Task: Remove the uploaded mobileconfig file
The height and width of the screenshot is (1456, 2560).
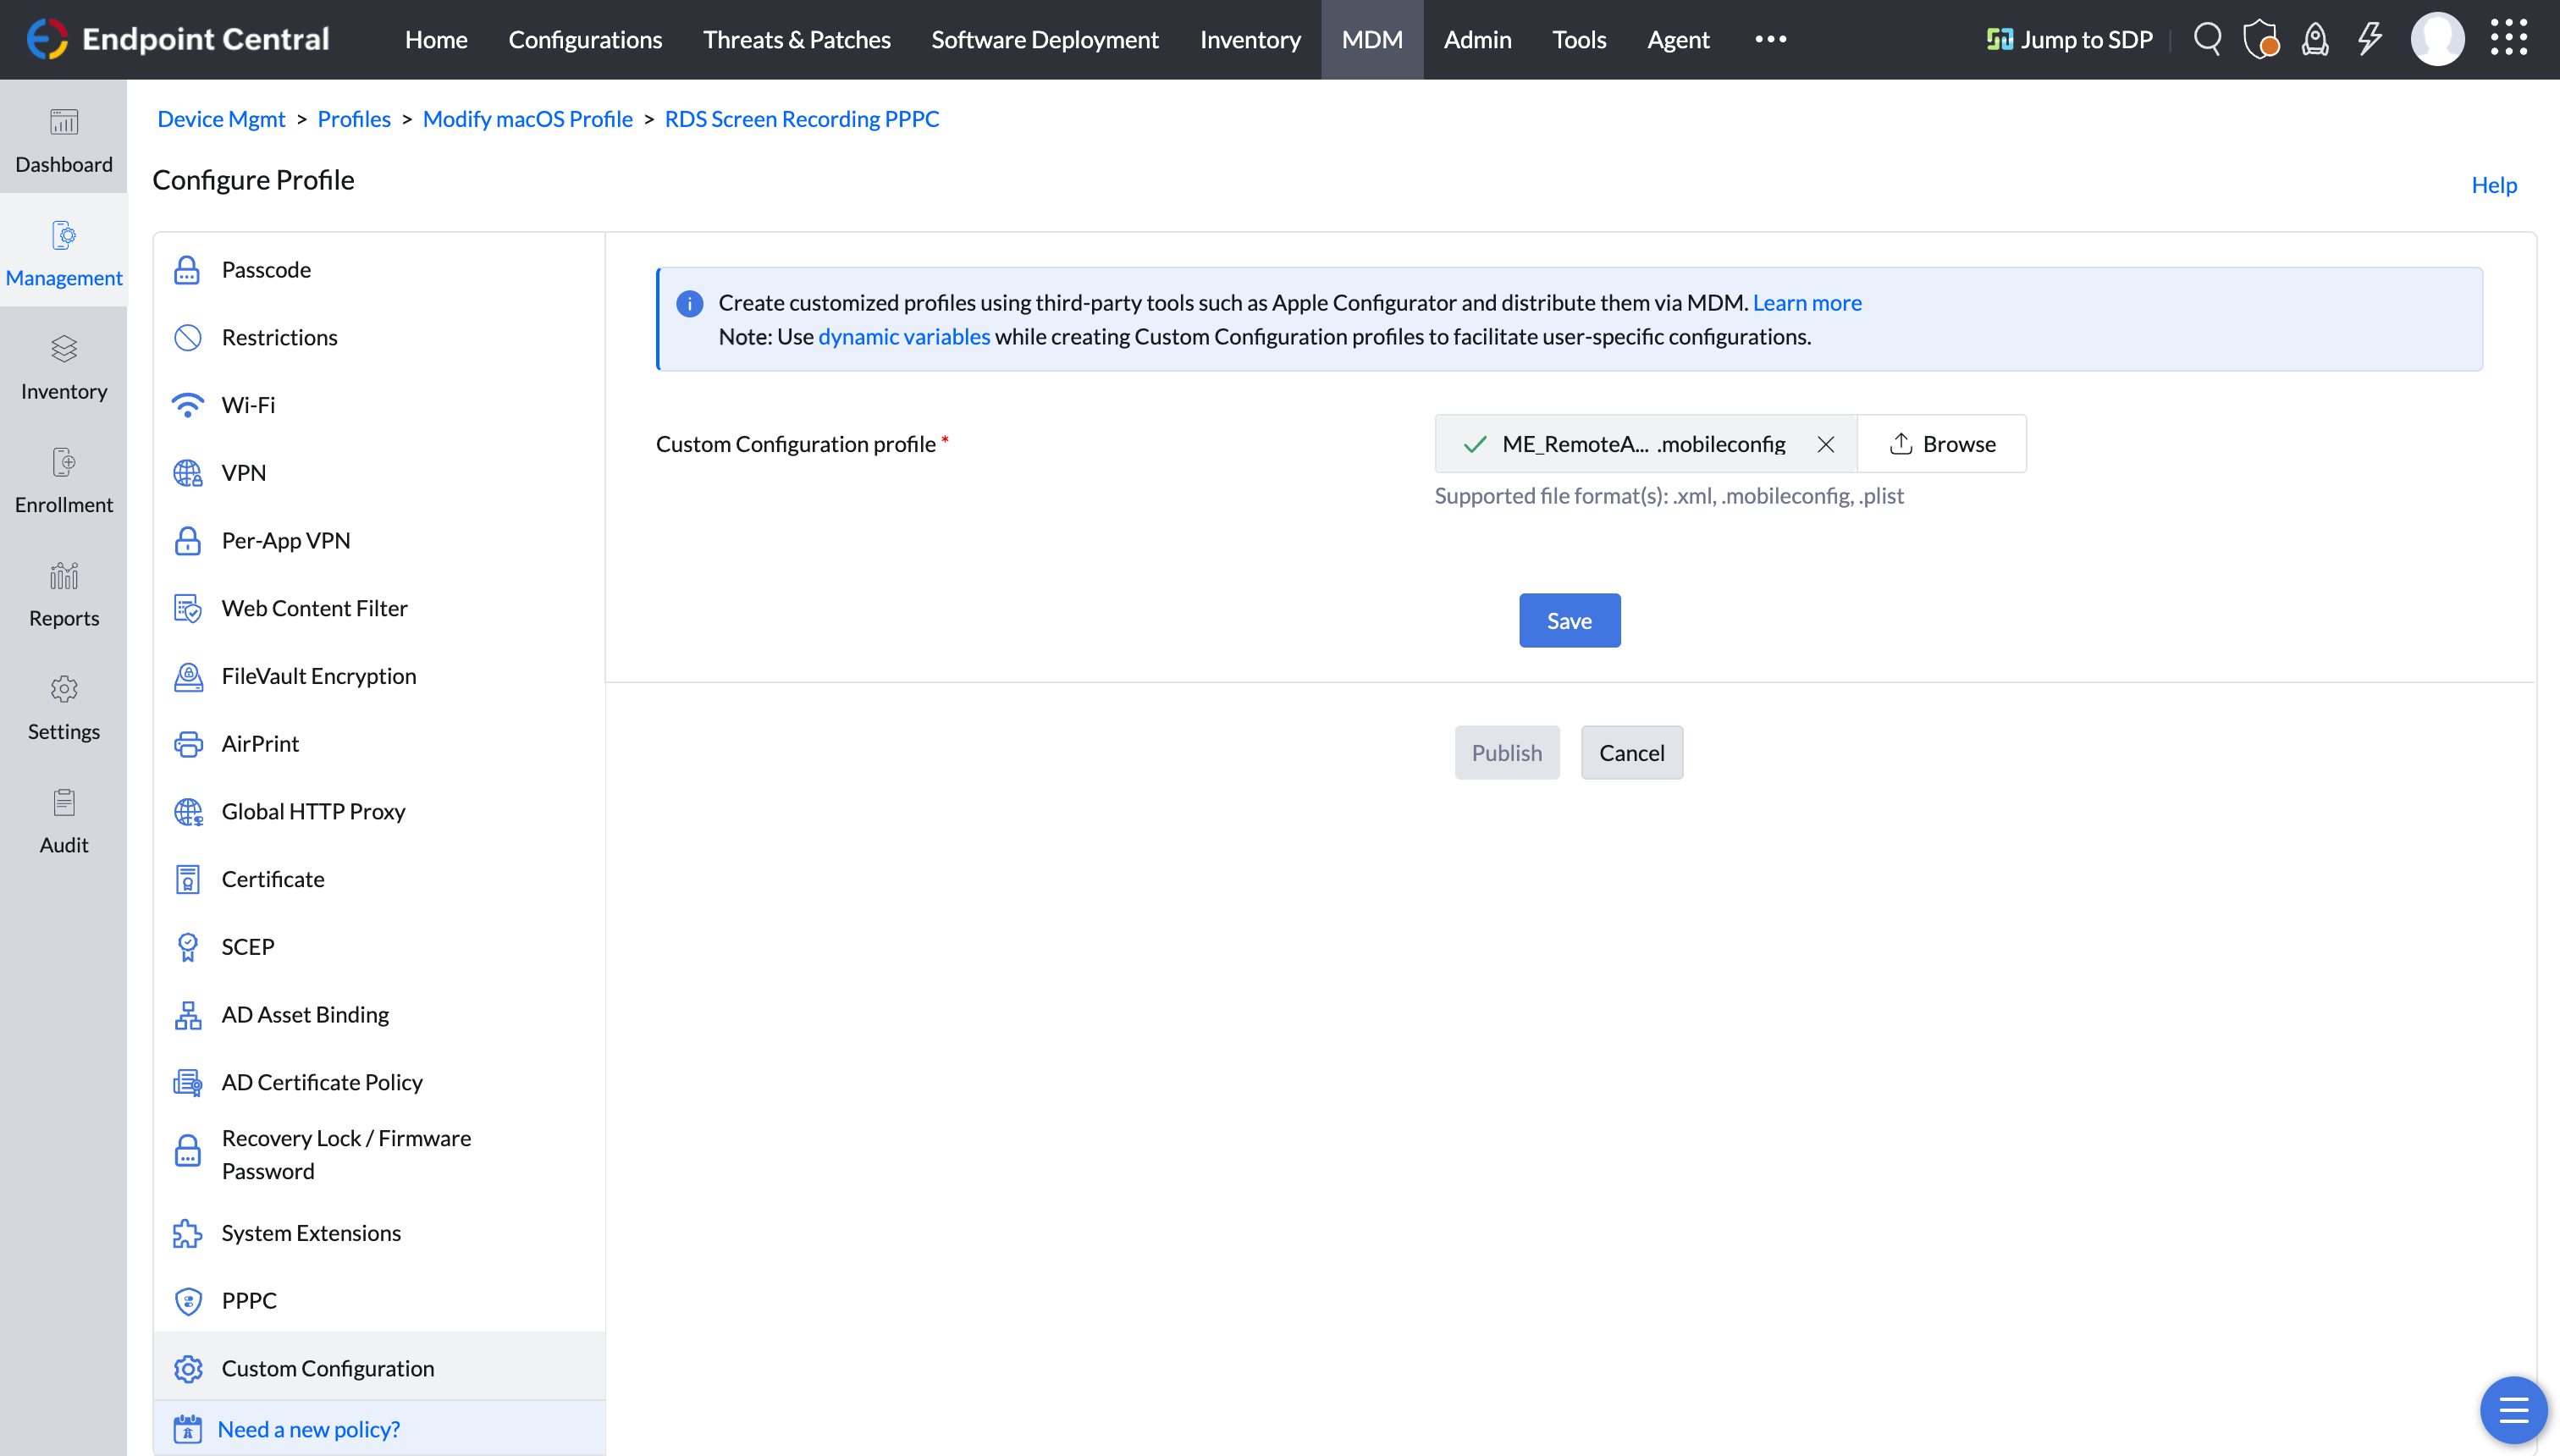Action: coord(1825,444)
